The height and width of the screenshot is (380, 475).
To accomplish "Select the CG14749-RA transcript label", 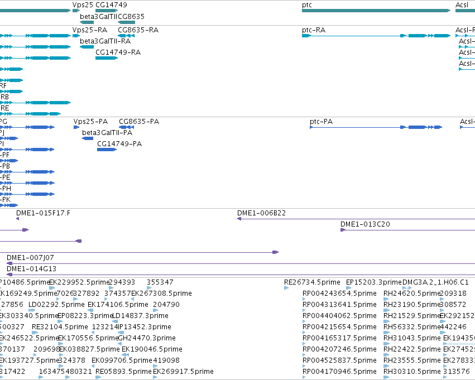I will 118,52.
